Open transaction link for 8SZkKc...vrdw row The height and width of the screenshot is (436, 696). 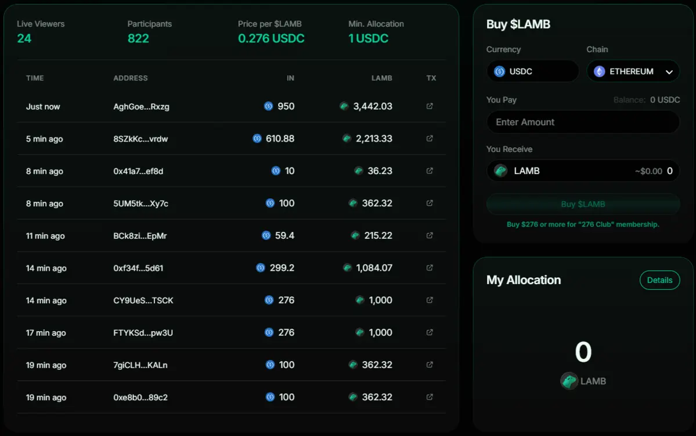430,139
